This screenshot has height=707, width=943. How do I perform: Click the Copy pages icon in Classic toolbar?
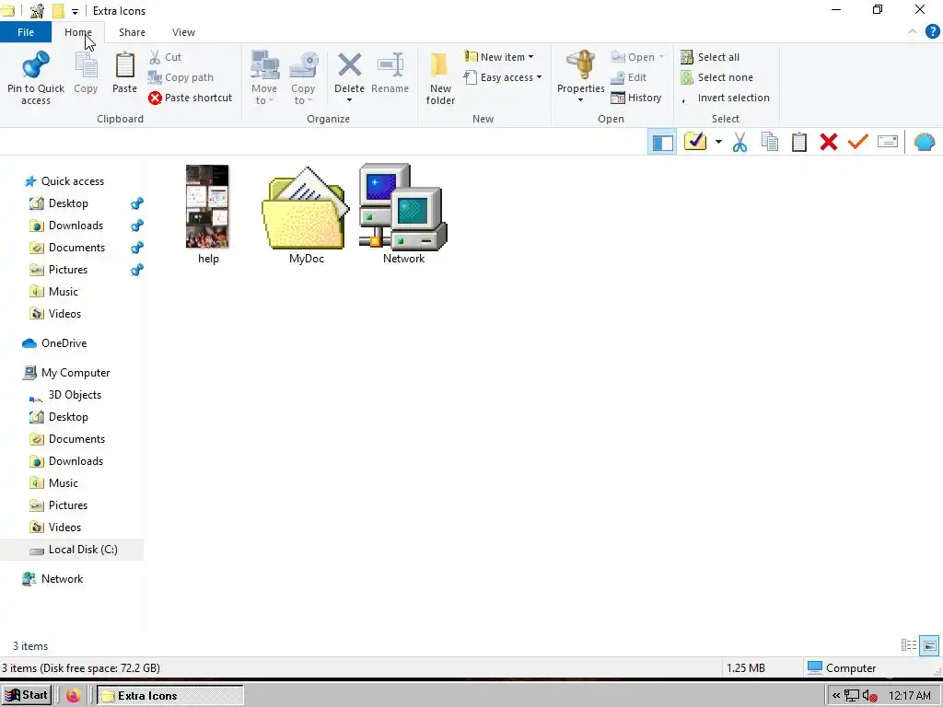[x=770, y=142]
